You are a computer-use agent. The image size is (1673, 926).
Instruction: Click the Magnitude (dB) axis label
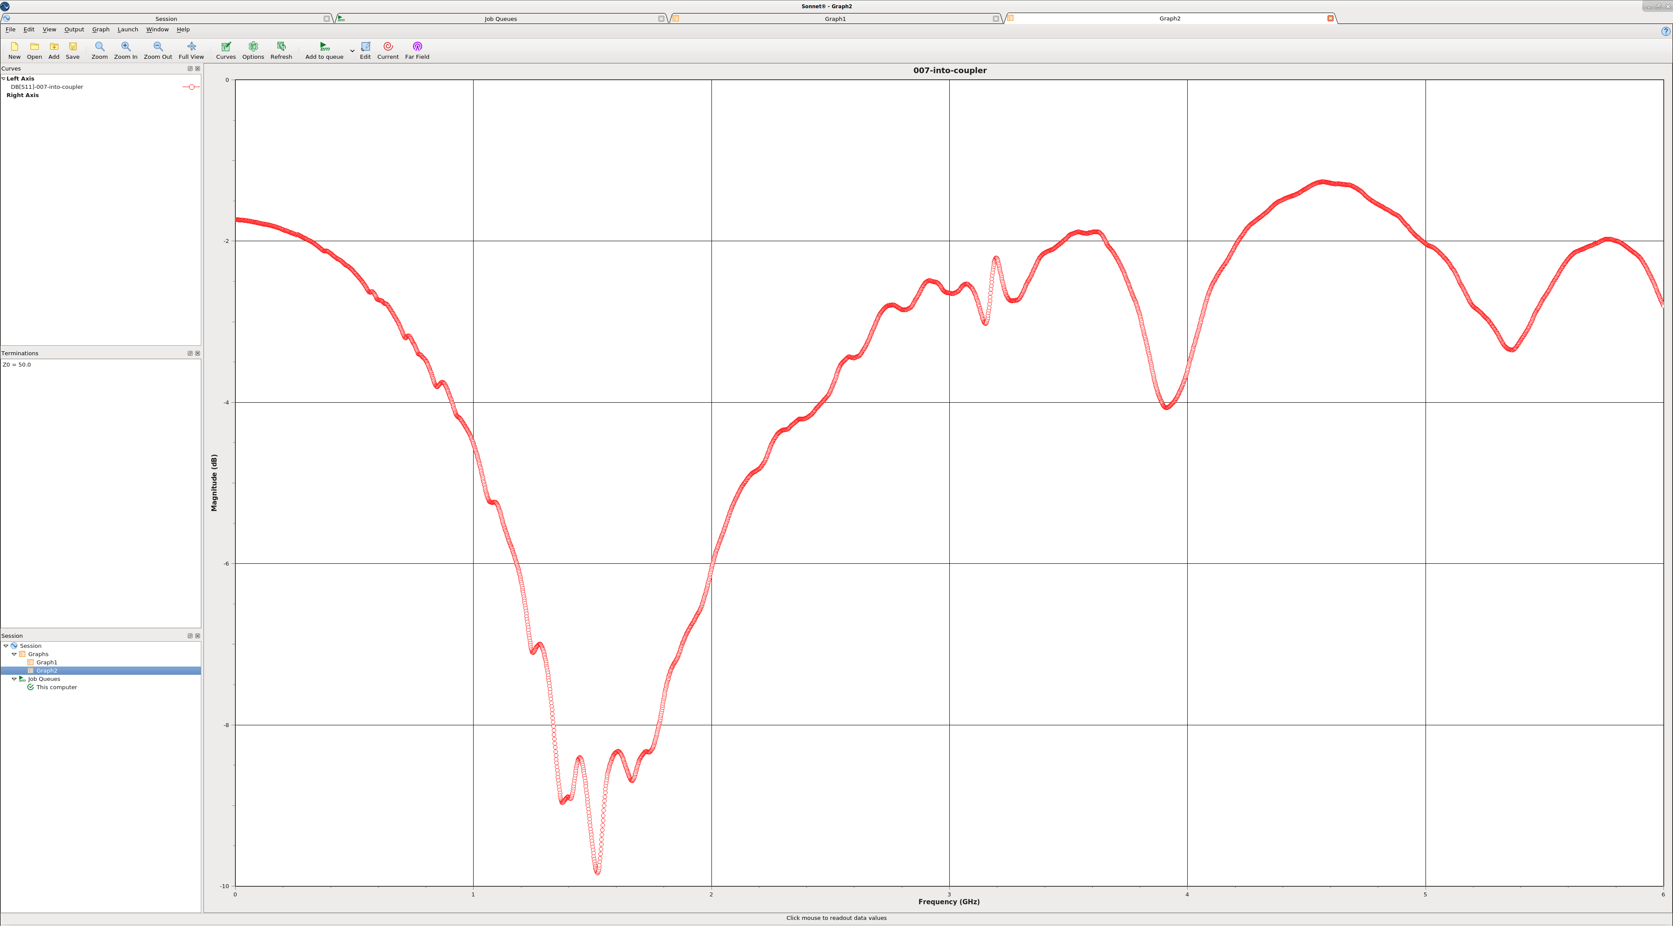click(213, 483)
